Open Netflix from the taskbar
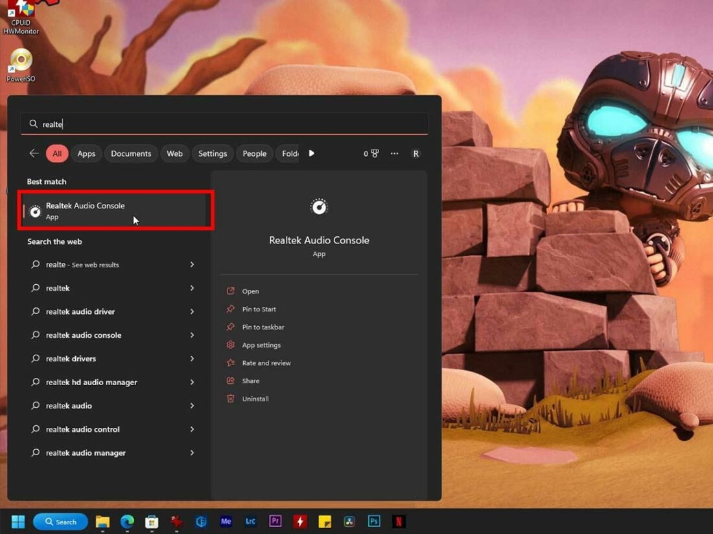713x534 pixels. 399,522
